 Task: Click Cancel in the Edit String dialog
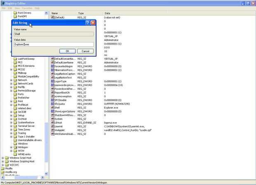pyautogui.click(x=85, y=51)
